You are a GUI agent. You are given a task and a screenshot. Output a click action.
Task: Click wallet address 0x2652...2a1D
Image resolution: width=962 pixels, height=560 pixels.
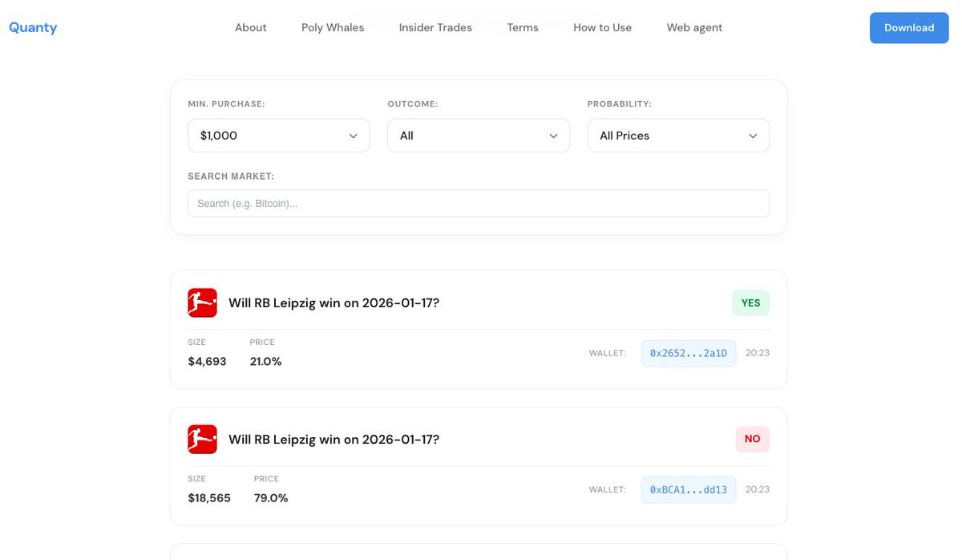pos(688,353)
